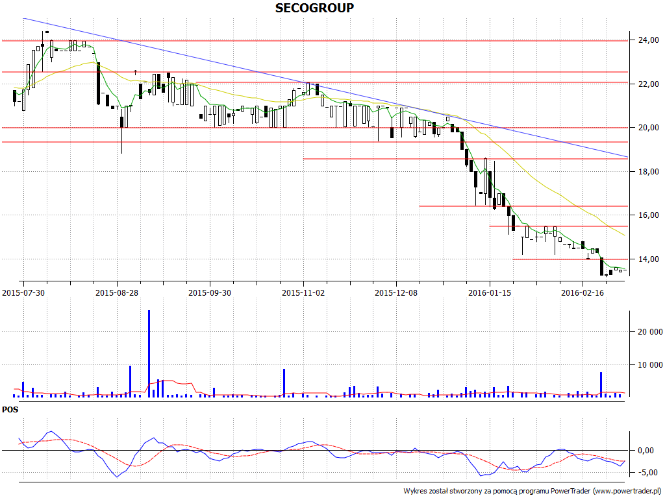Click the 2015-07-30 date label
665x498 pixels.
pos(23,293)
